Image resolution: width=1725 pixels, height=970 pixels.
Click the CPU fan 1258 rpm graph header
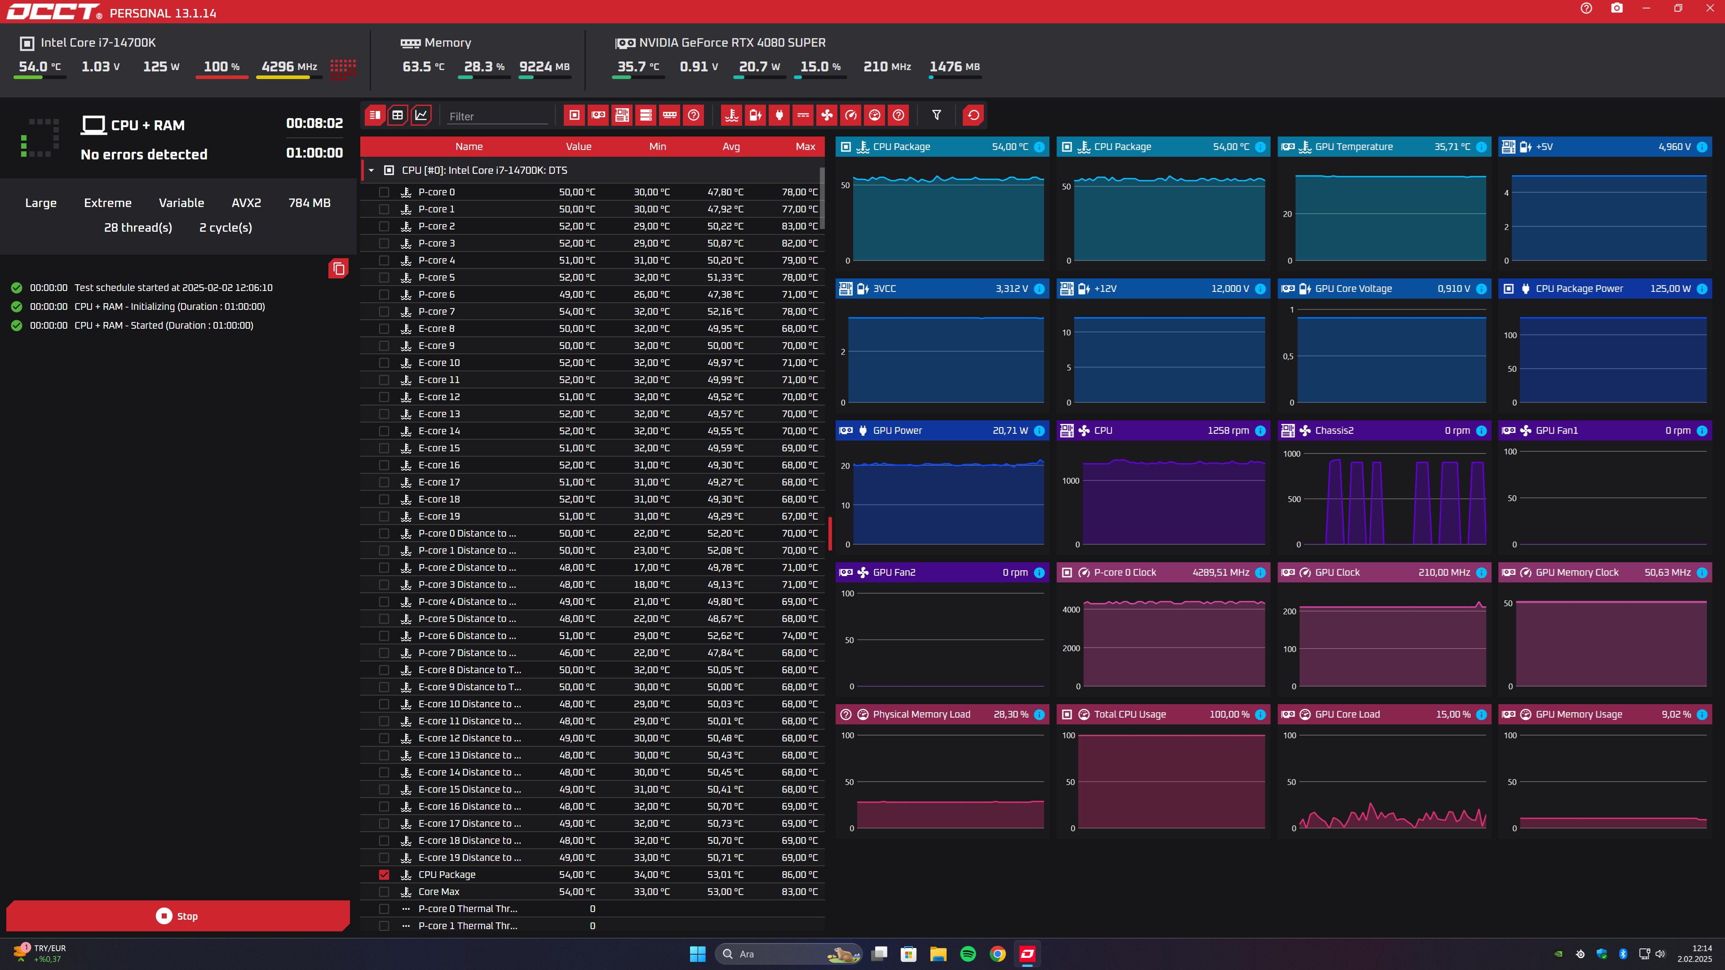tap(1163, 431)
